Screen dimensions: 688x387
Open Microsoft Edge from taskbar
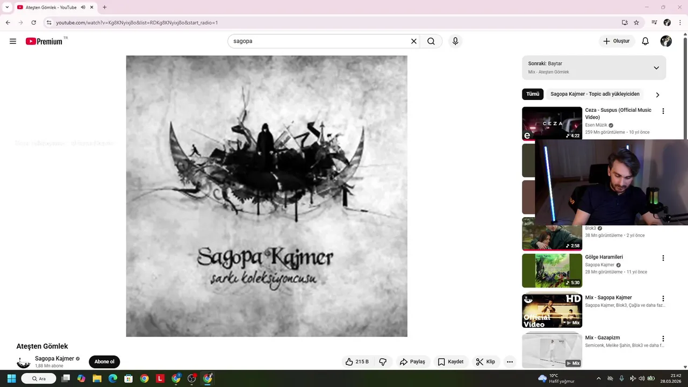click(x=113, y=378)
